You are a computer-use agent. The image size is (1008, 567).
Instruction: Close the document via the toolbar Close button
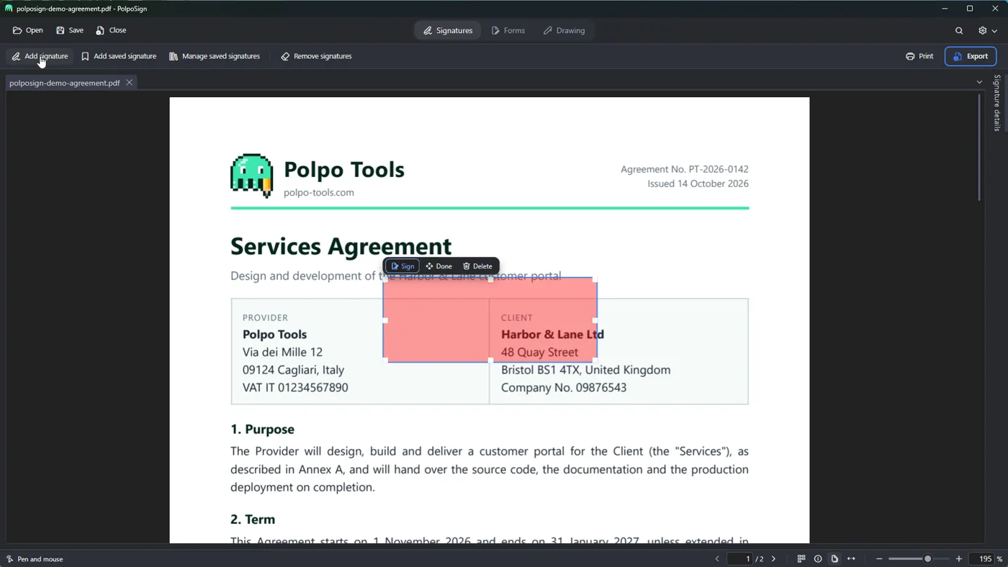(x=111, y=30)
